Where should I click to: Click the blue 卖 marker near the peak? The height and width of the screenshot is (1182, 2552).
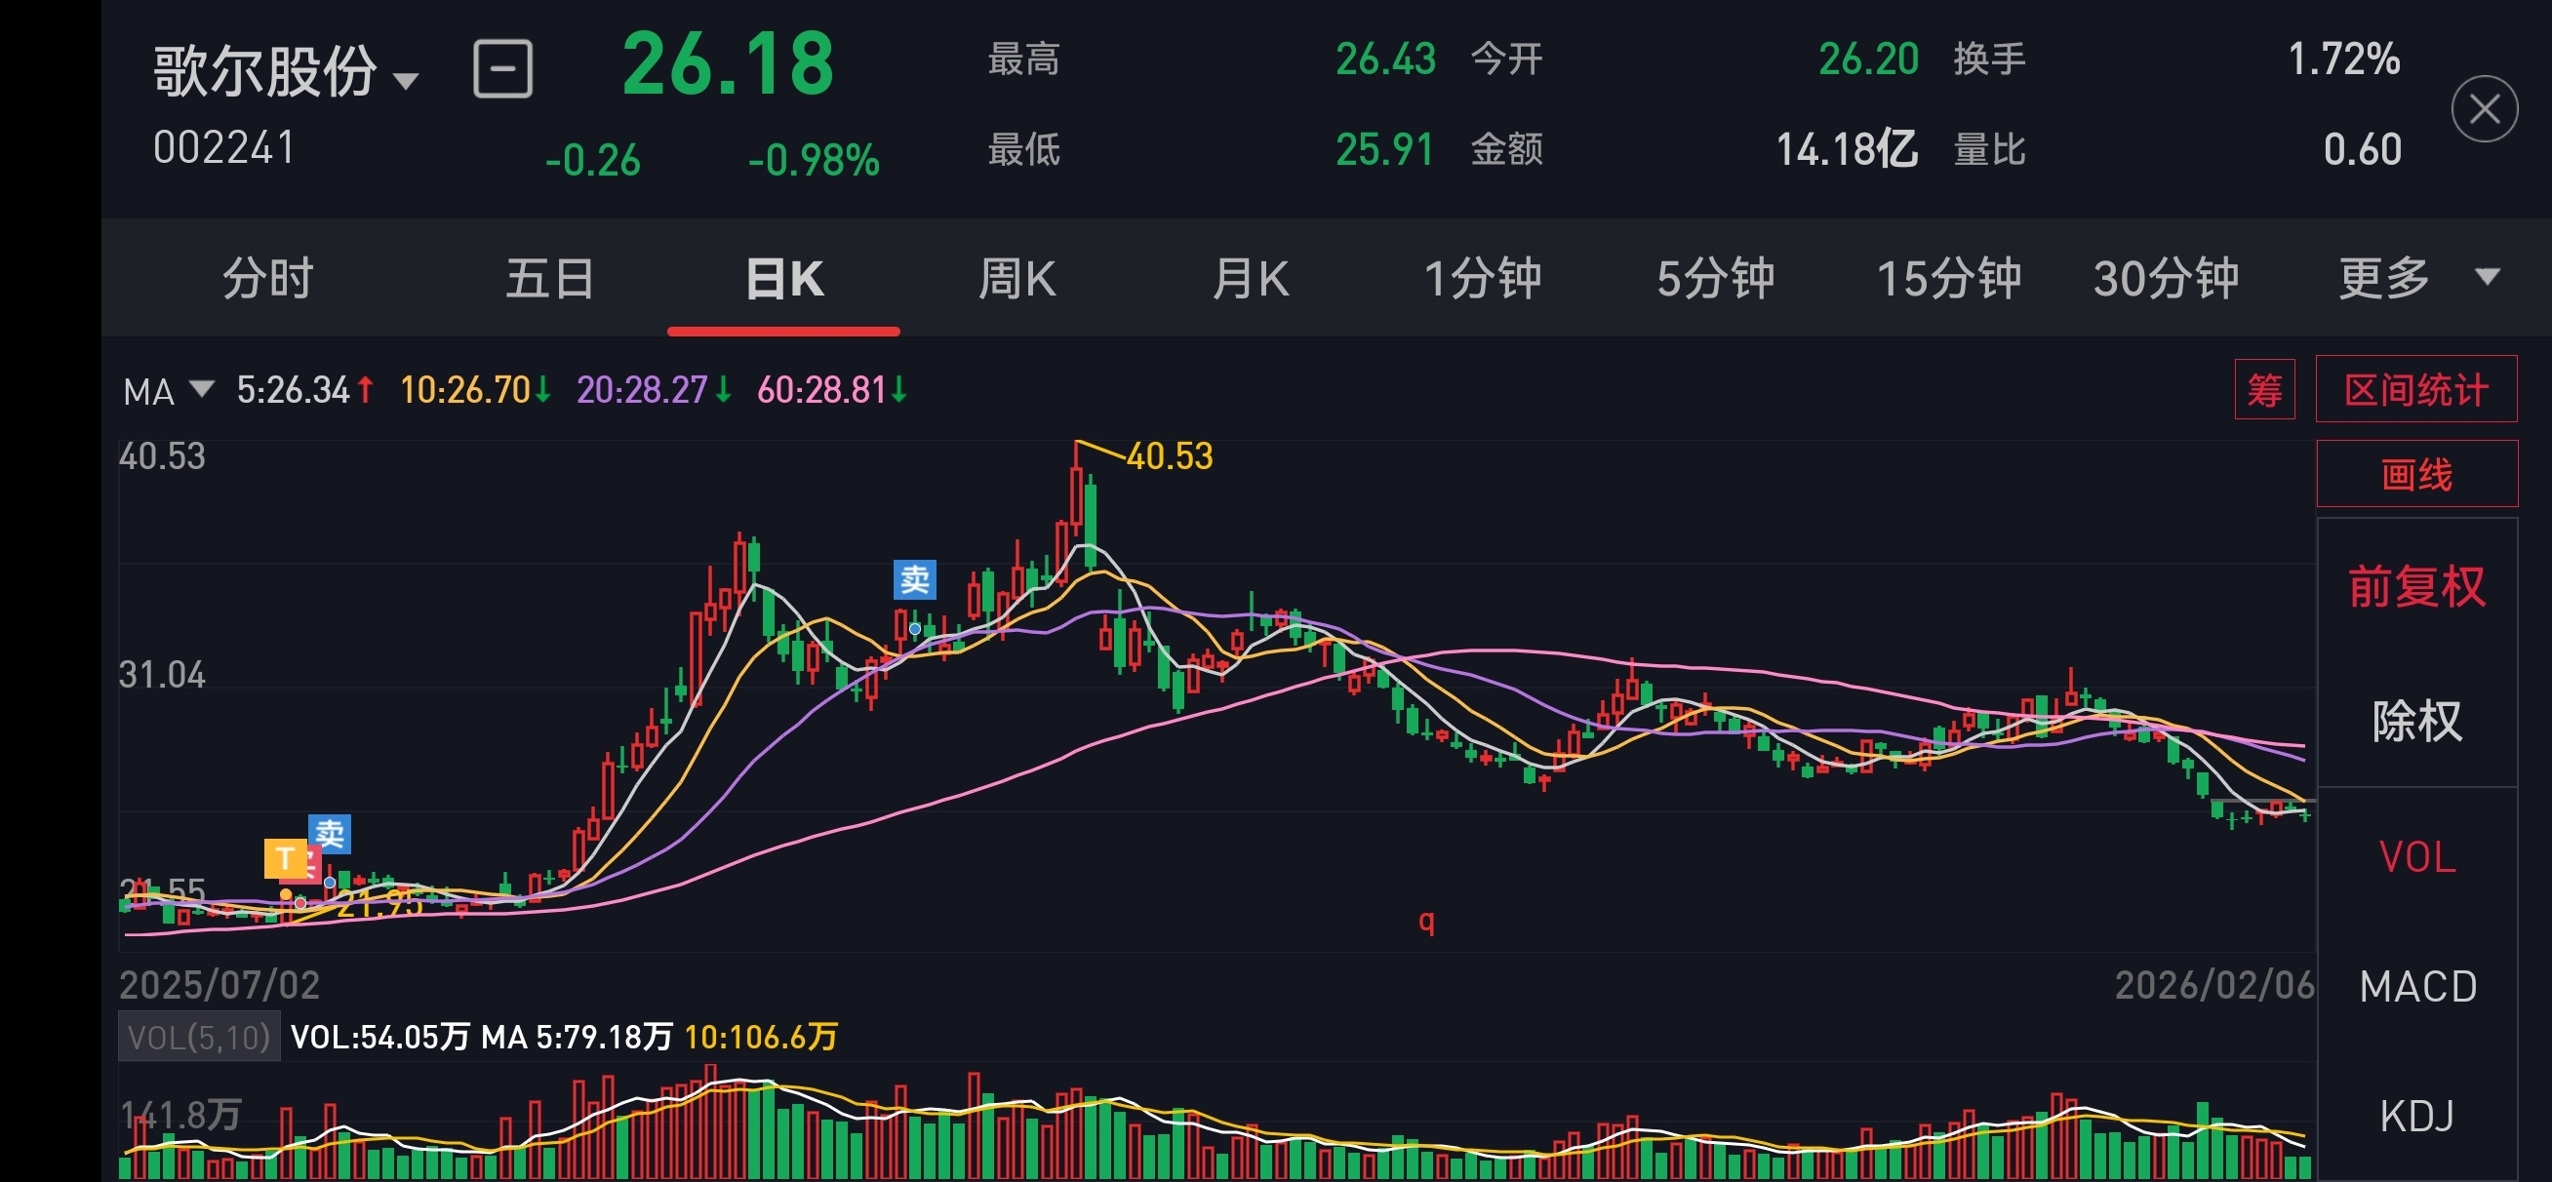(x=913, y=579)
